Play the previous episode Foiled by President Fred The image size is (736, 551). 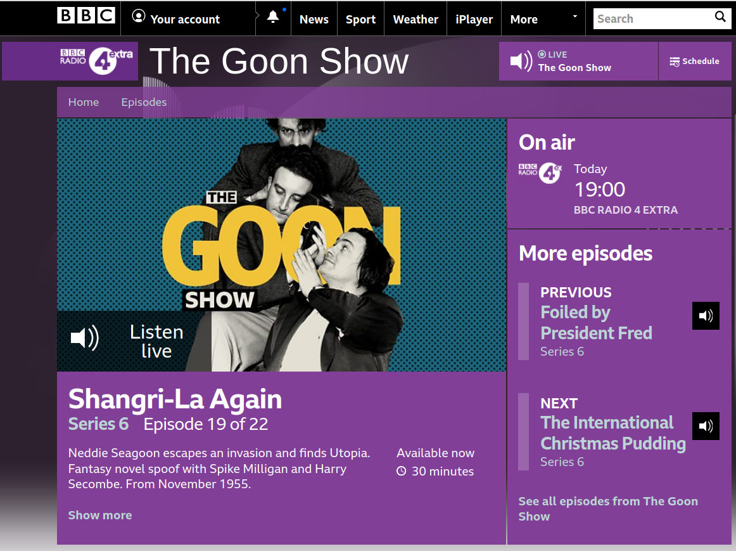click(706, 316)
